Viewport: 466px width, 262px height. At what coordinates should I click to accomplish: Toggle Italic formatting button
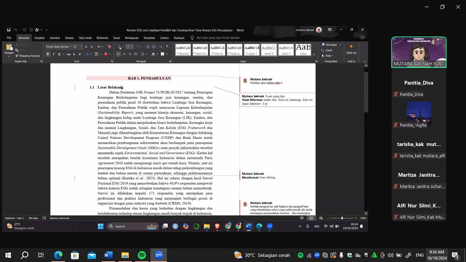(x=54, y=54)
